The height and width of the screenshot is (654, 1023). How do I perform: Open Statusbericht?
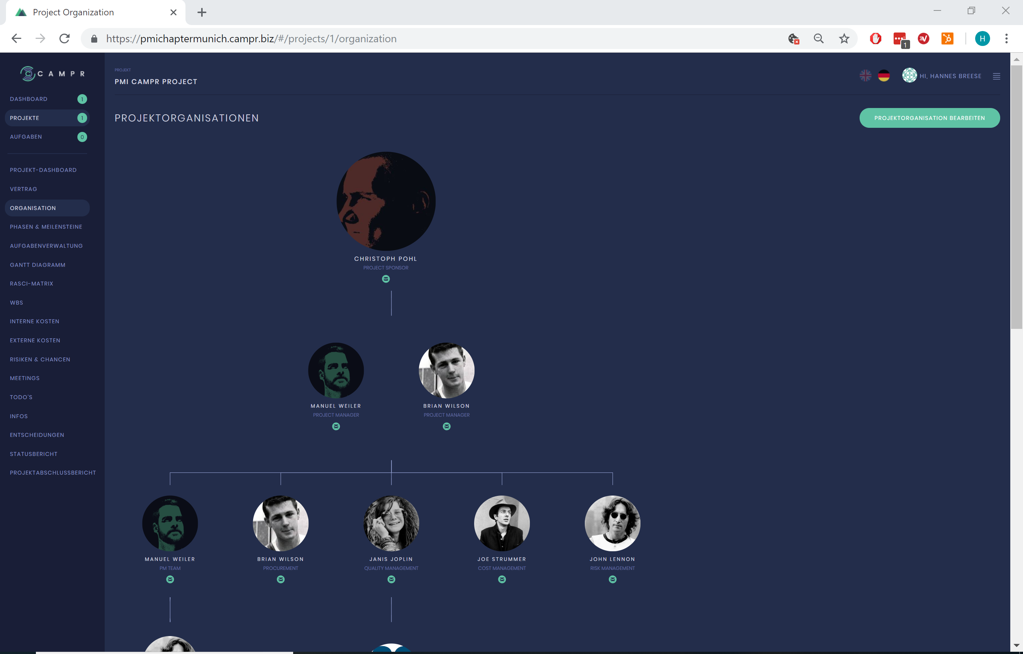tap(34, 454)
